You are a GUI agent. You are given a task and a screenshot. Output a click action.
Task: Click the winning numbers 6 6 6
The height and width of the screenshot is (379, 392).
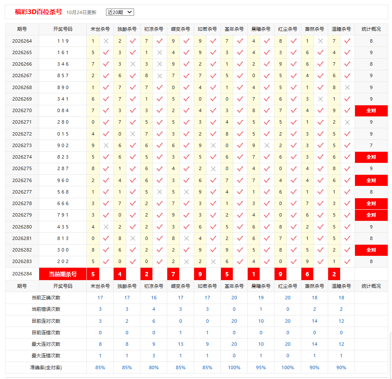click(x=63, y=203)
